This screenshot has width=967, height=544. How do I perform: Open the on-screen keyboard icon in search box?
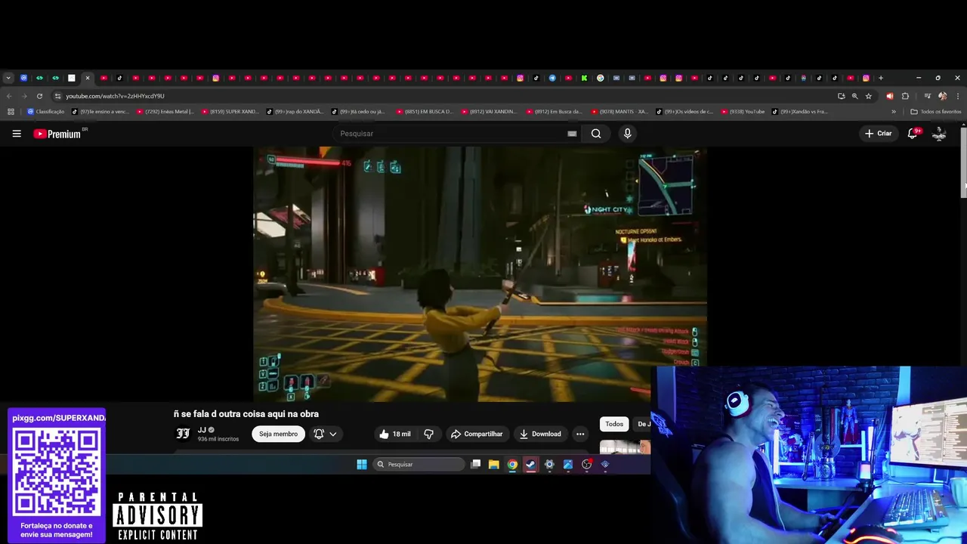572,134
